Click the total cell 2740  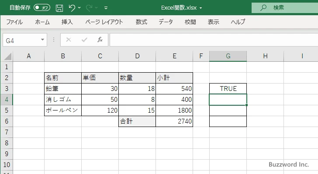[x=174, y=121]
